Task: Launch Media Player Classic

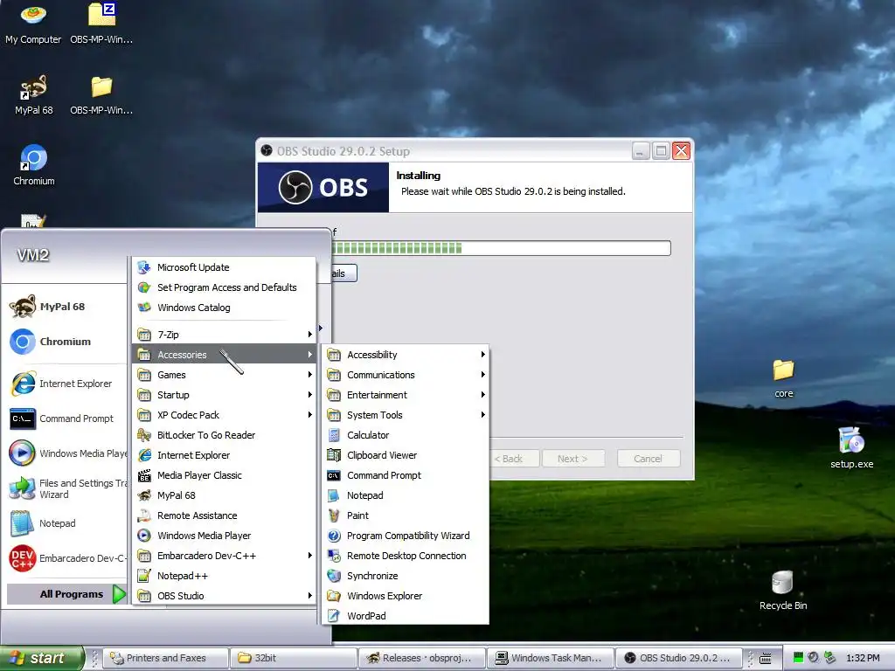Action: (225, 475)
